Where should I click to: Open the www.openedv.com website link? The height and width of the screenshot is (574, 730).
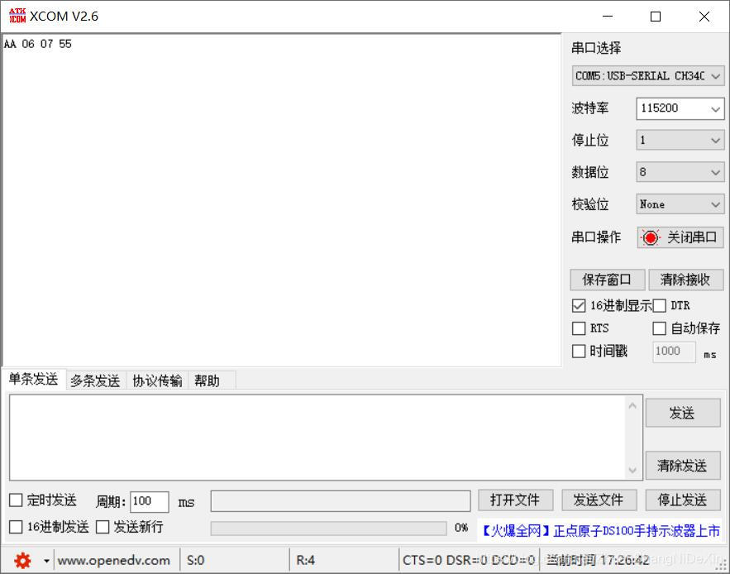click(113, 561)
